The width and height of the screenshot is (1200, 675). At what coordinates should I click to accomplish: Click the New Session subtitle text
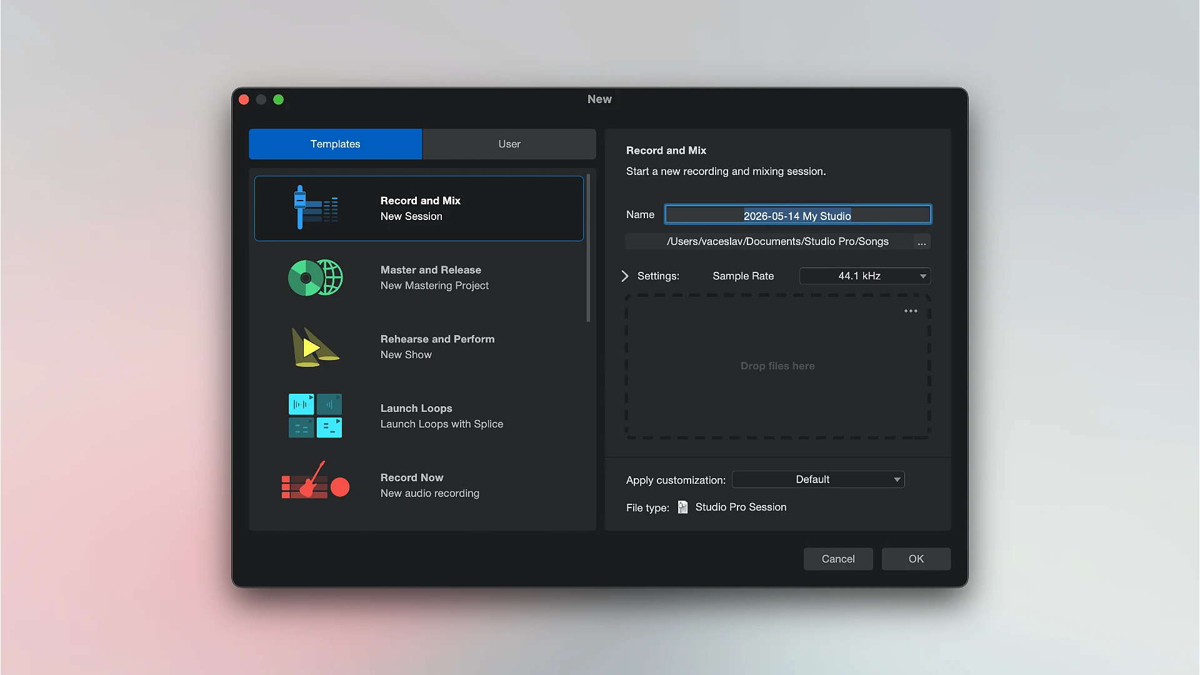tap(411, 216)
